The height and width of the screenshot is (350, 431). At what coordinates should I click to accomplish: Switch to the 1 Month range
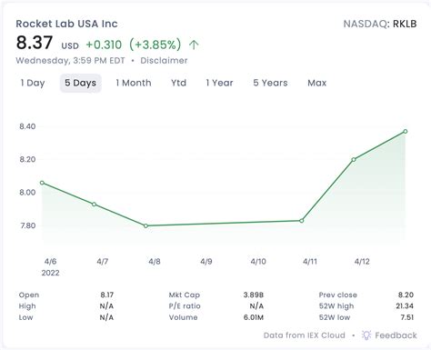click(134, 83)
